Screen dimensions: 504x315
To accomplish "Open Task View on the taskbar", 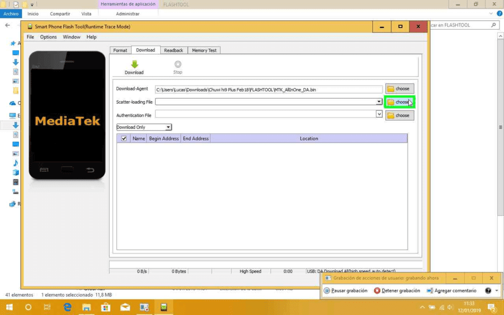I will (47, 307).
